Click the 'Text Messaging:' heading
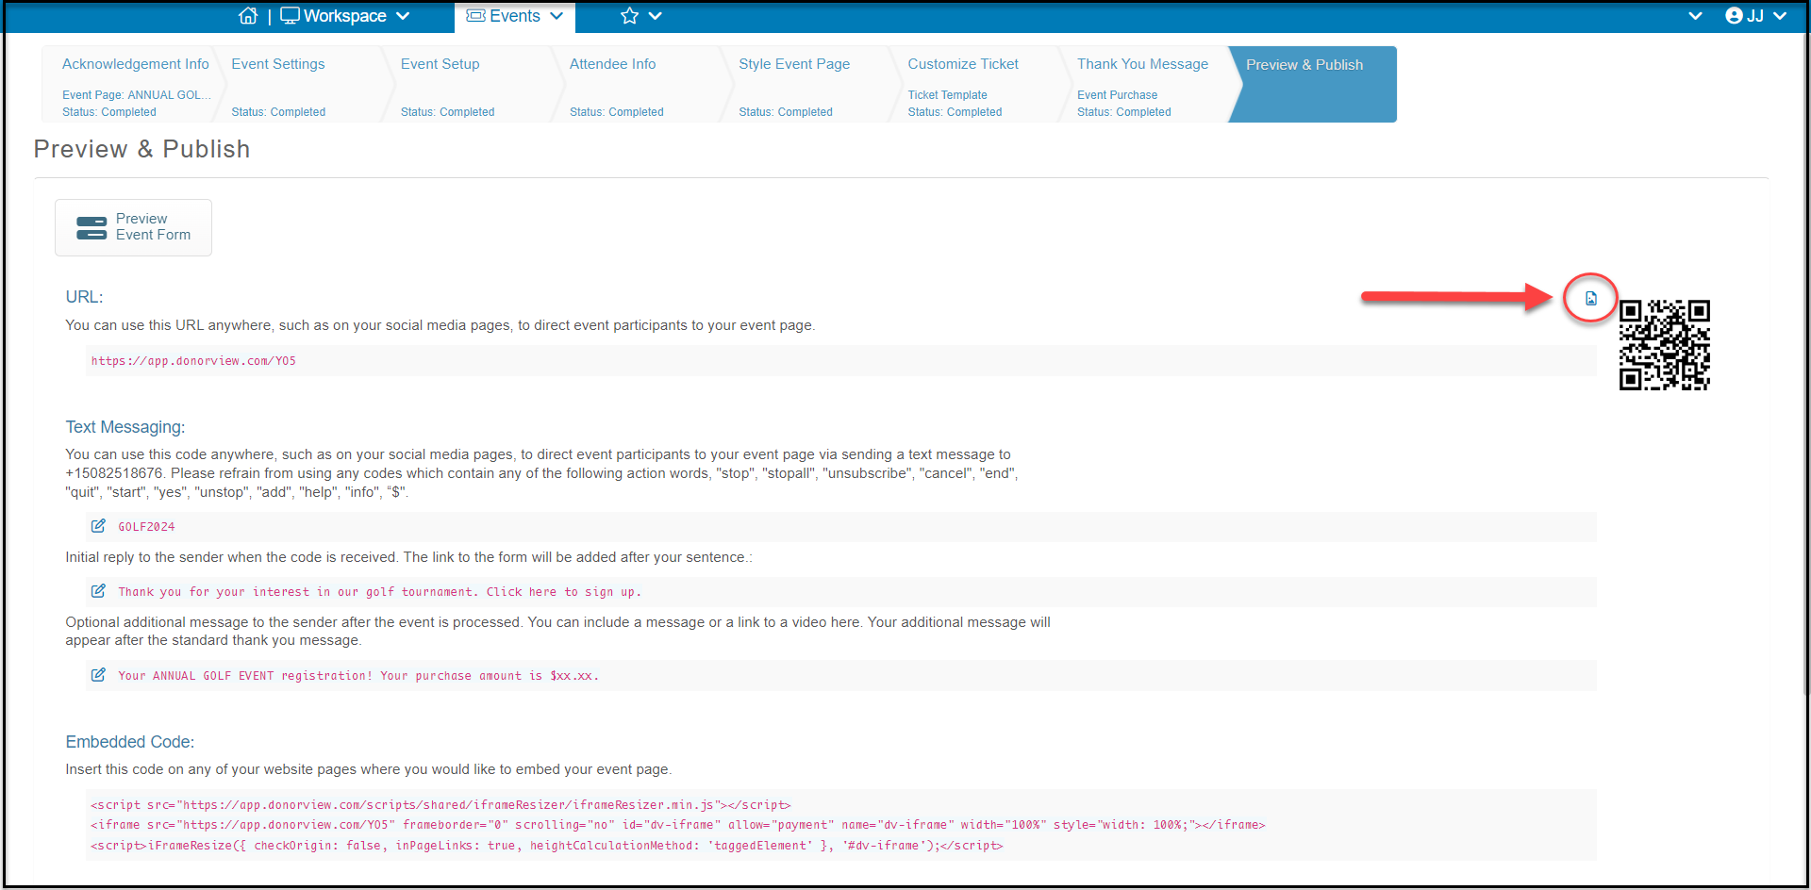 pyautogui.click(x=125, y=427)
